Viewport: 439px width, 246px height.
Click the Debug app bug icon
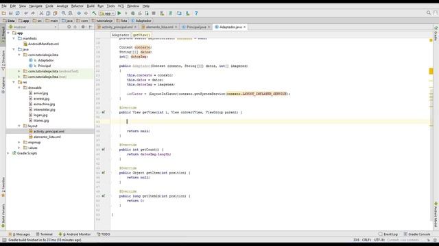[132, 13]
